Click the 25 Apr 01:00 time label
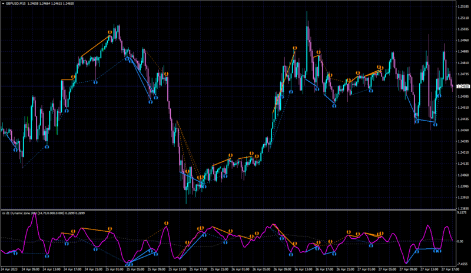Viewport: 471px width, 273px height. pos(115,269)
